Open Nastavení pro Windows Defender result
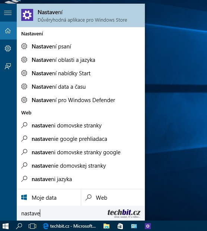 point(81,100)
